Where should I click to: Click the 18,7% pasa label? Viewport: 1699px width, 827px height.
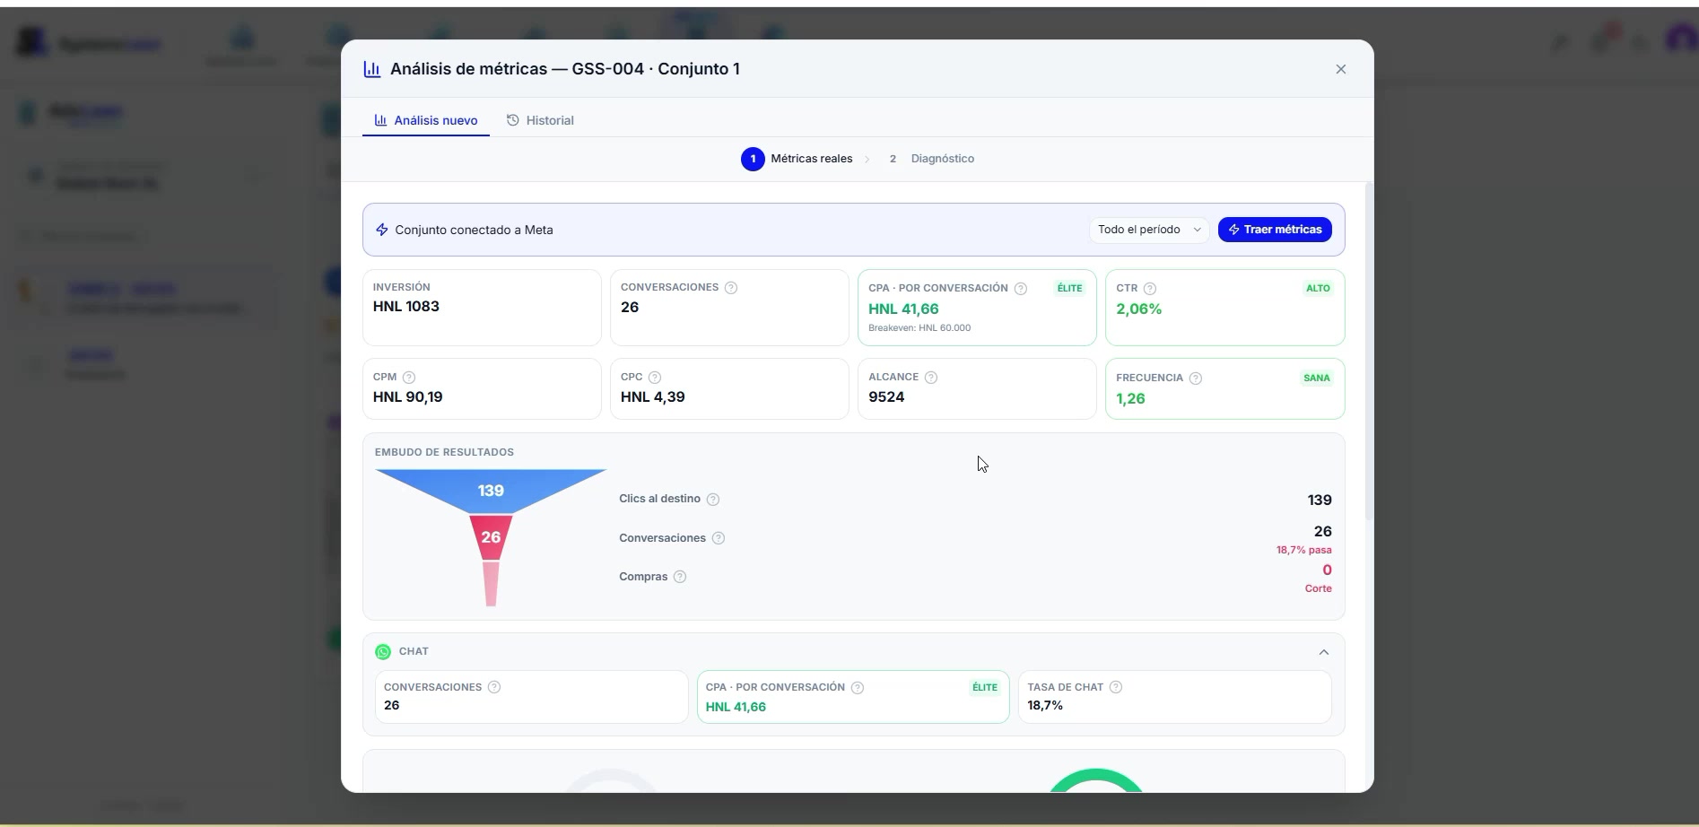point(1304,550)
